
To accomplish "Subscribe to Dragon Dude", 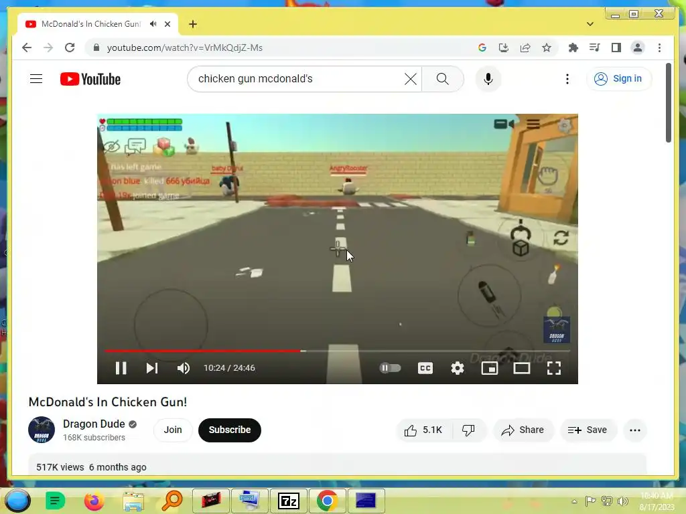I will [x=230, y=430].
